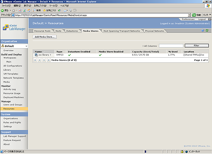Sort by Capacity (Used/Total) column header

[x=146, y=52]
